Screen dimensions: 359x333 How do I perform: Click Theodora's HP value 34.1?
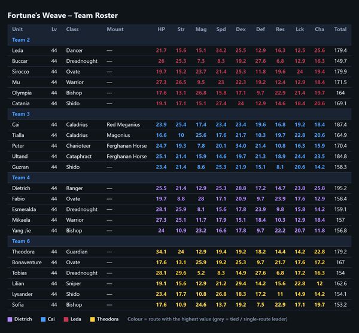point(161,252)
